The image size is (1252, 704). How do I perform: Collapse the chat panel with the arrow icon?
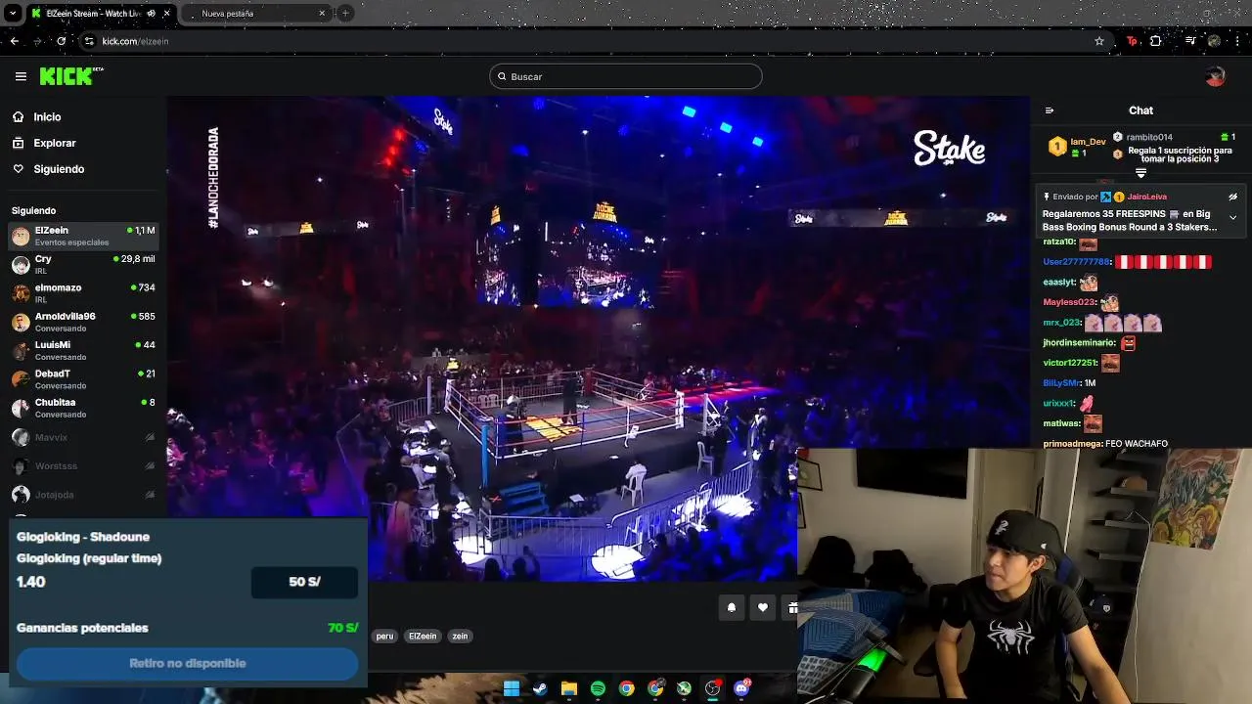pyautogui.click(x=1050, y=110)
